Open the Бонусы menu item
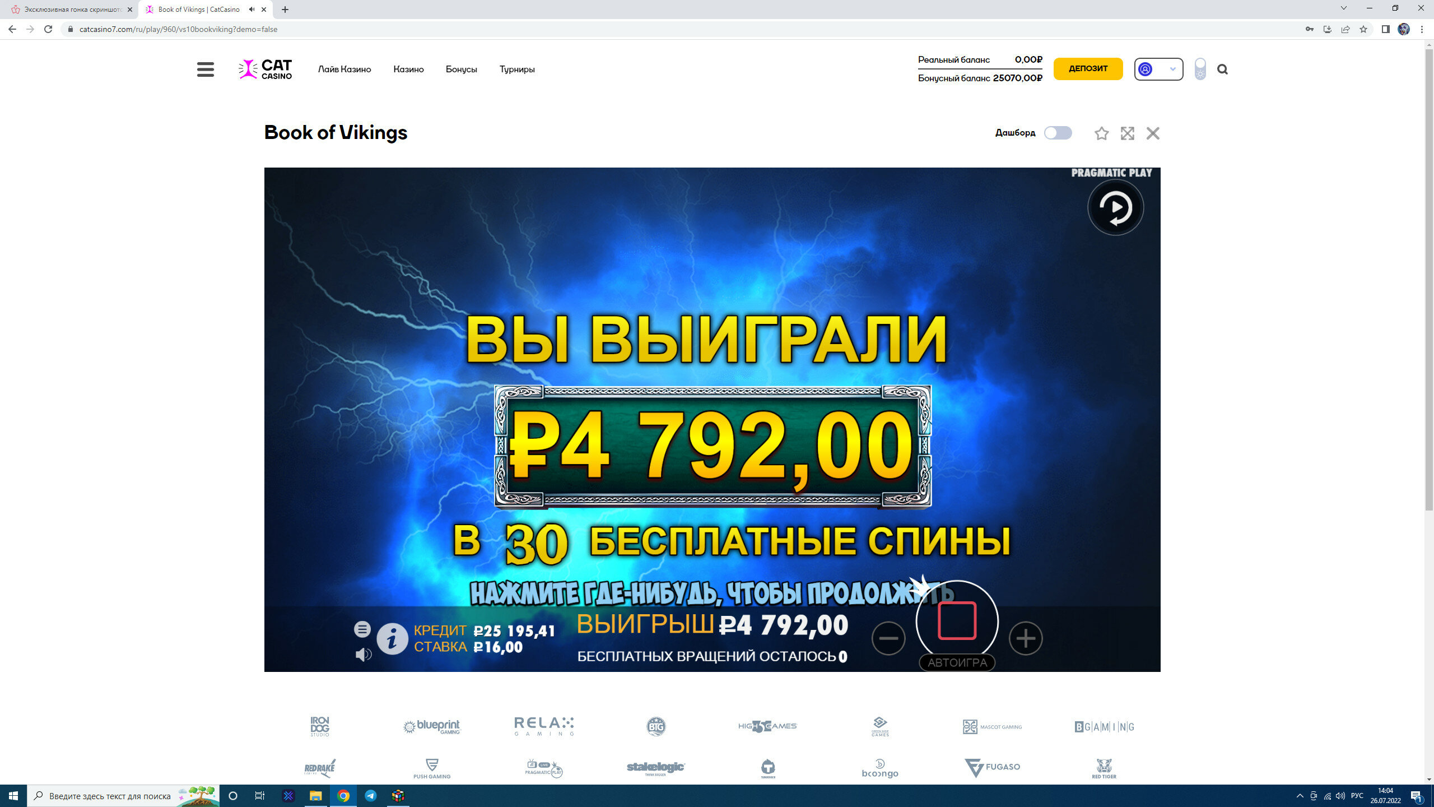Image resolution: width=1434 pixels, height=807 pixels. click(x=461, y=69)
